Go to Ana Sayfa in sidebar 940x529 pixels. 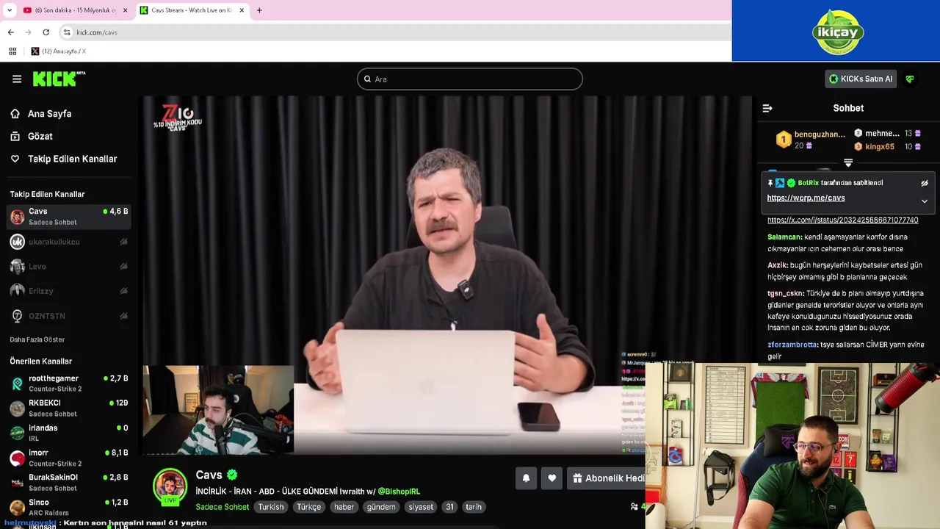(50, 114)
